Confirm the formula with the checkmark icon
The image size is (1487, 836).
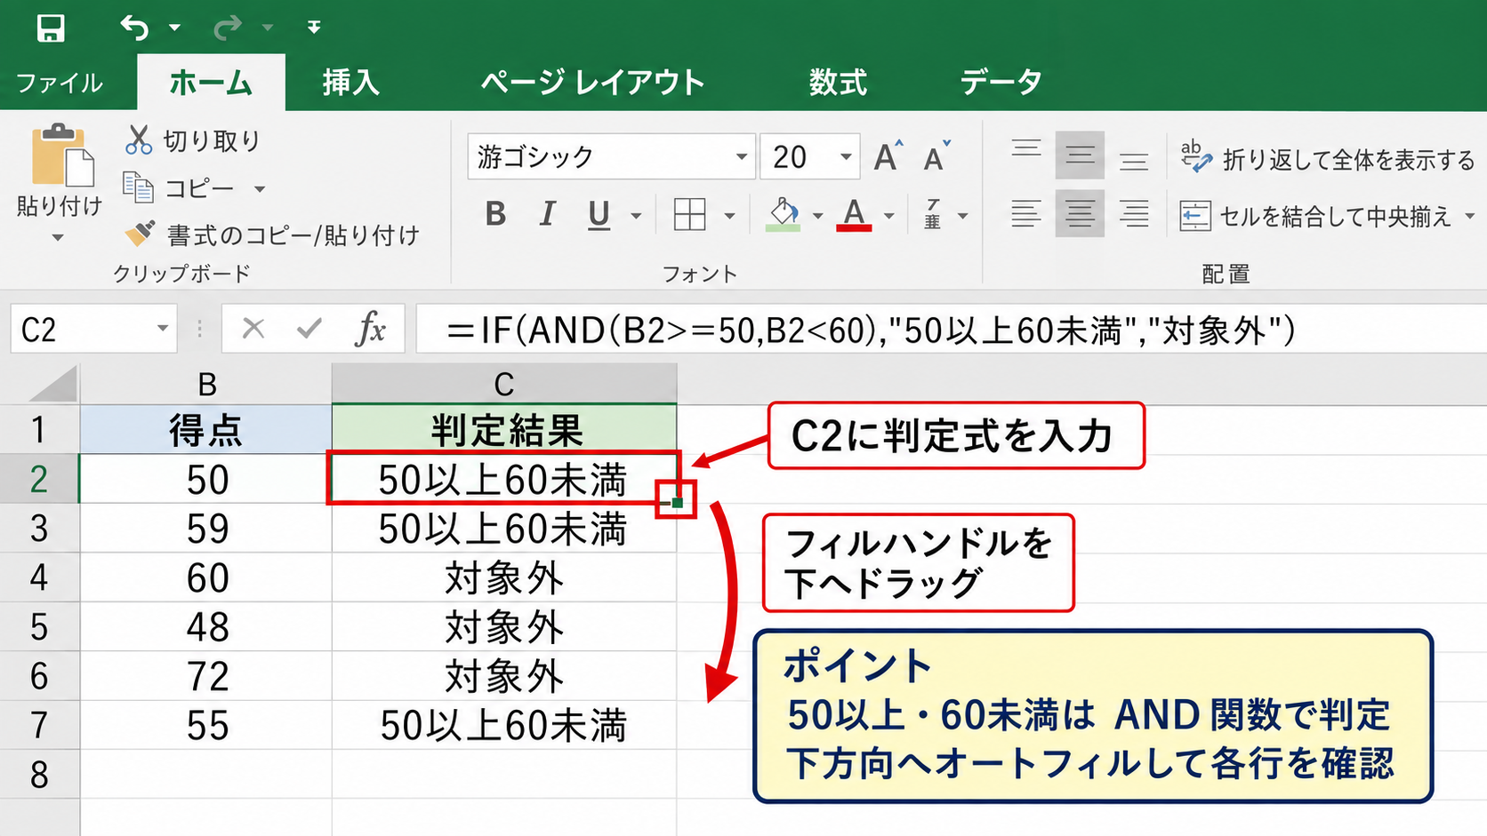click(309, 329)
